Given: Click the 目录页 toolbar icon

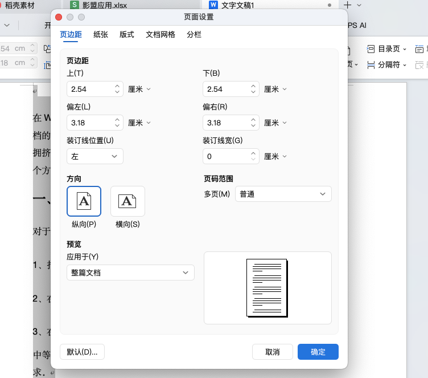Looking at the screenshot, I should pos(371,49).
